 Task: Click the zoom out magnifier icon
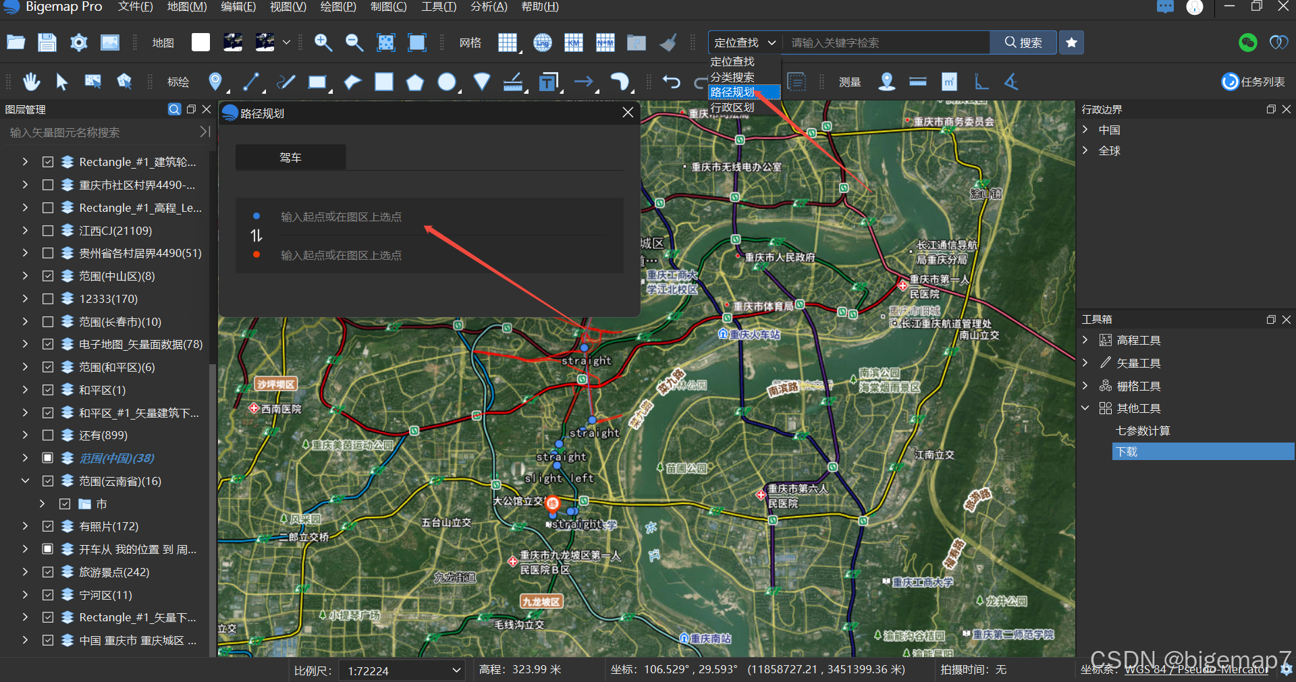click(x=354, y=42)
